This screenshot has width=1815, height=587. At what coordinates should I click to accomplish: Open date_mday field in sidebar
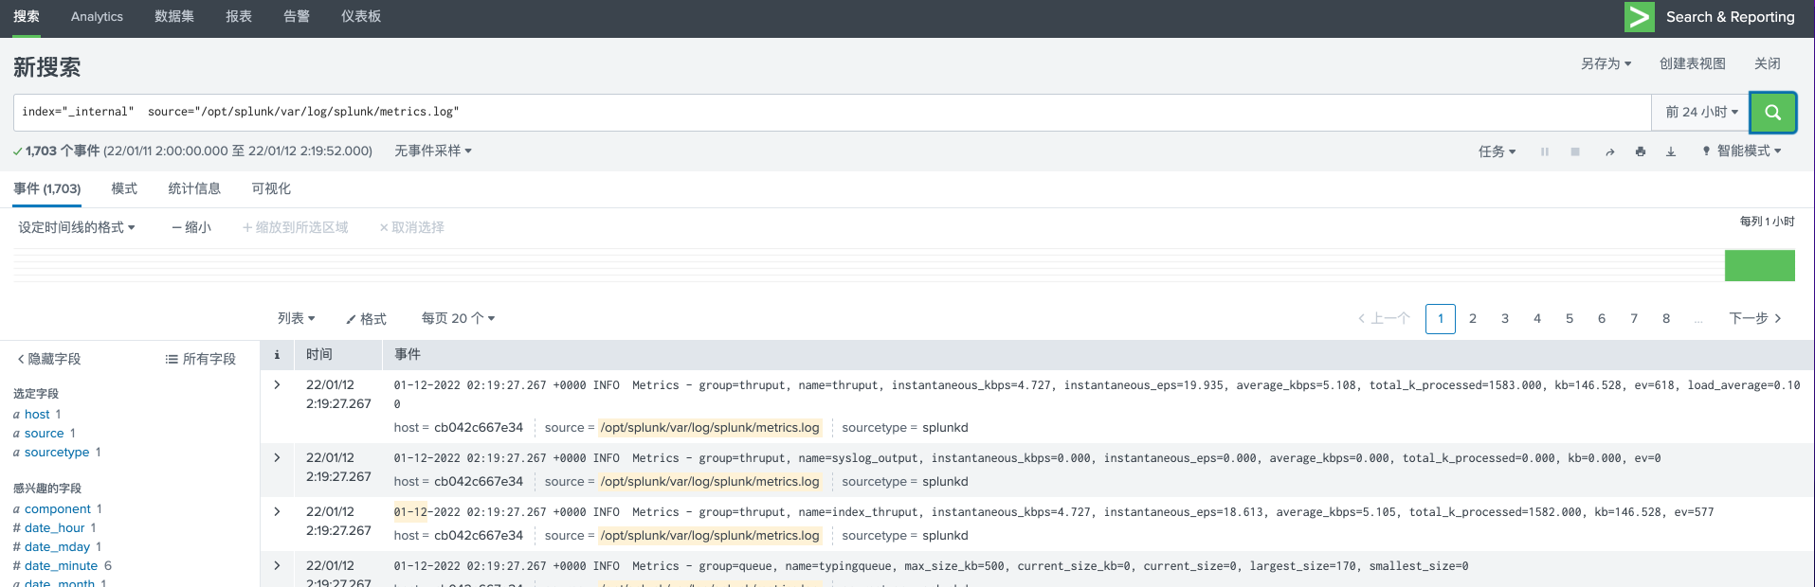pyautogui.click(x=57, y=546)
